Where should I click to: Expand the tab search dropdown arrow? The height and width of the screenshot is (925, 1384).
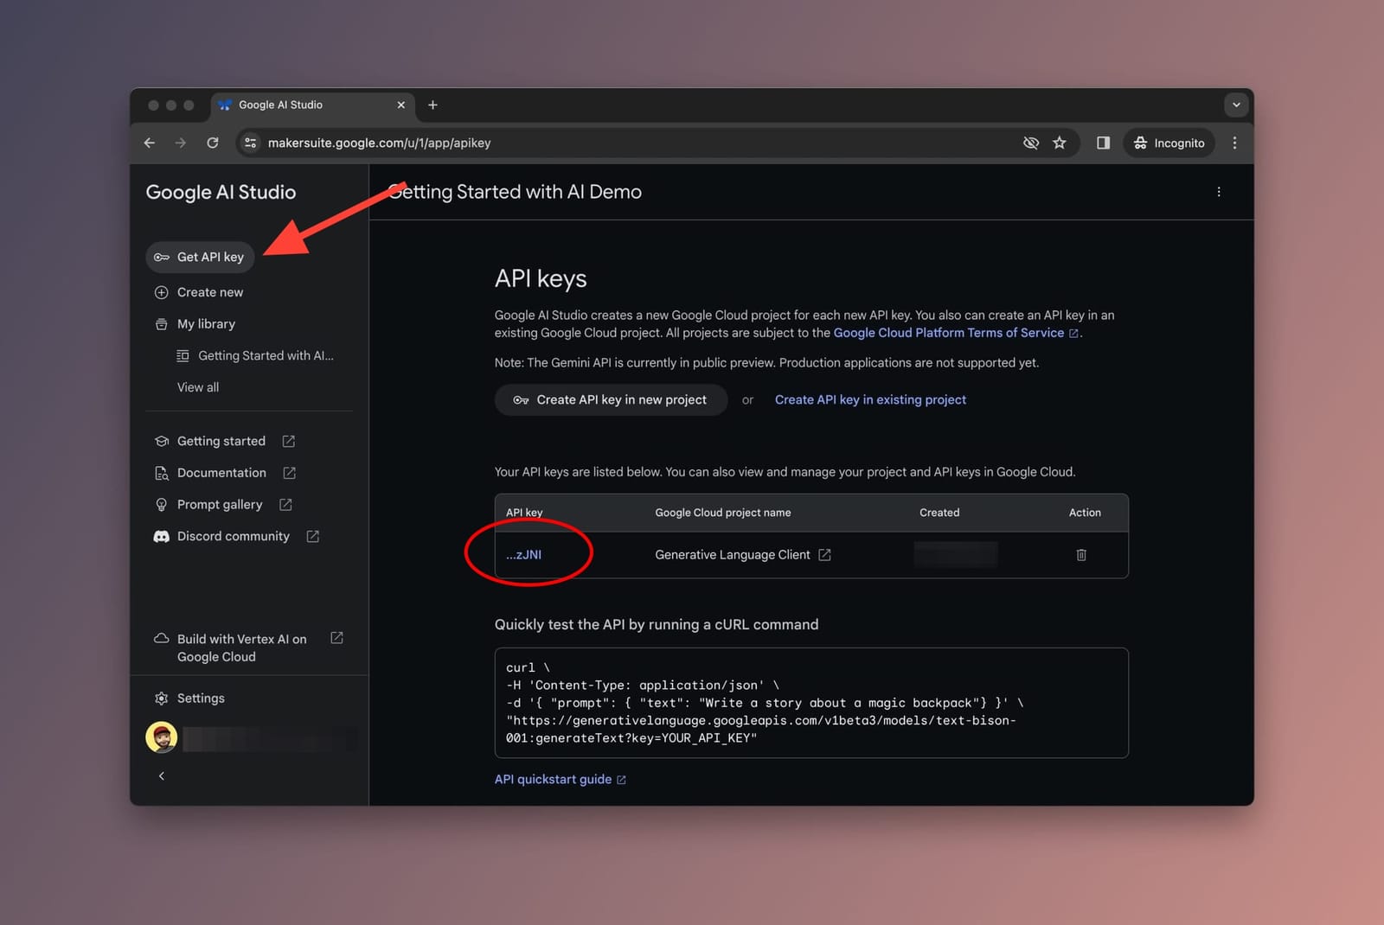click(x=1235, y=105)
